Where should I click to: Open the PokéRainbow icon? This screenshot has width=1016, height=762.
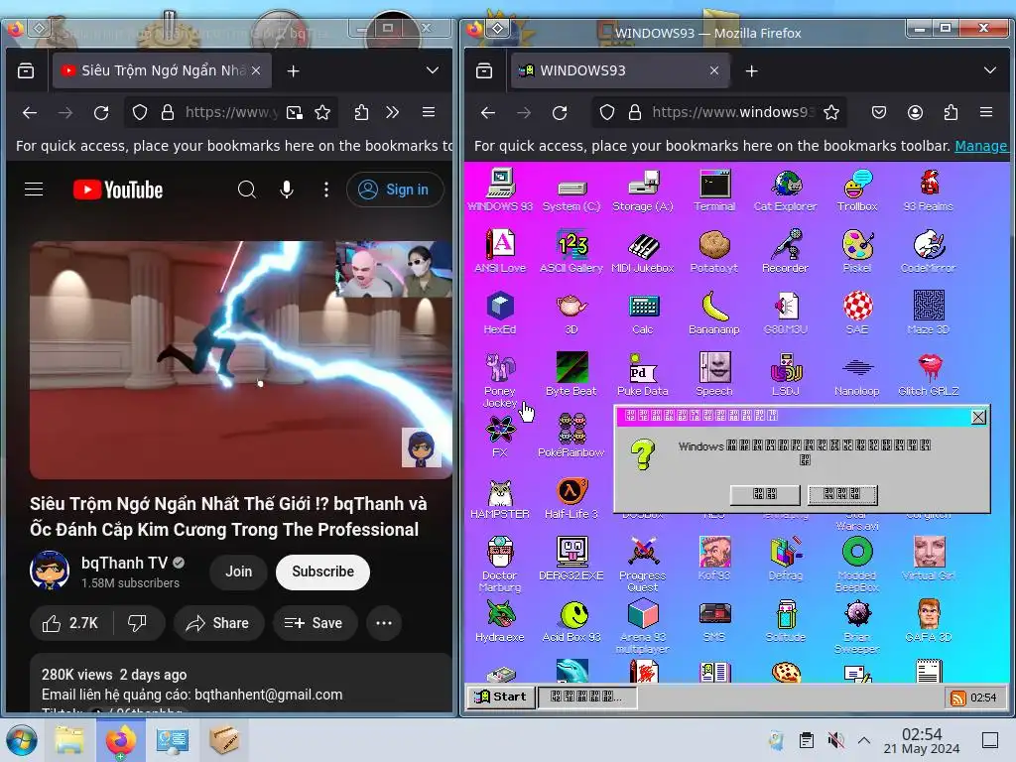(x=571, y=437)
